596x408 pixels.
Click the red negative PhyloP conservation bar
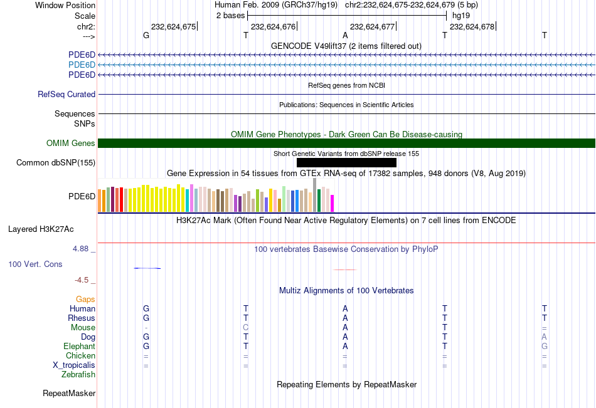click(x=345, y=269)
